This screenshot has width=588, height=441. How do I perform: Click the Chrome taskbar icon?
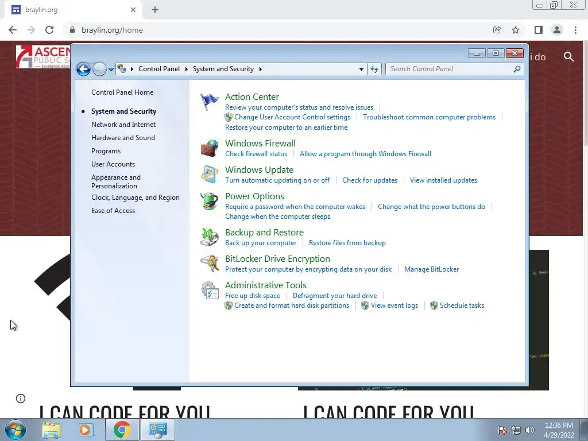click(x=122, y=430)
